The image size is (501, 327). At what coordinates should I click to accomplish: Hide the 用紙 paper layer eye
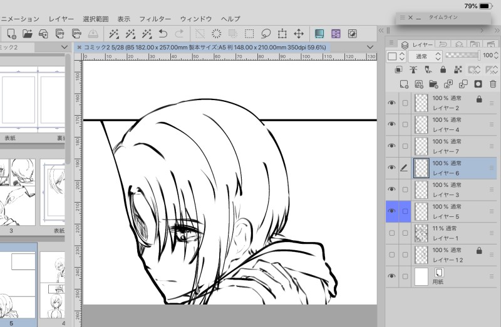[x=391, y=276]
